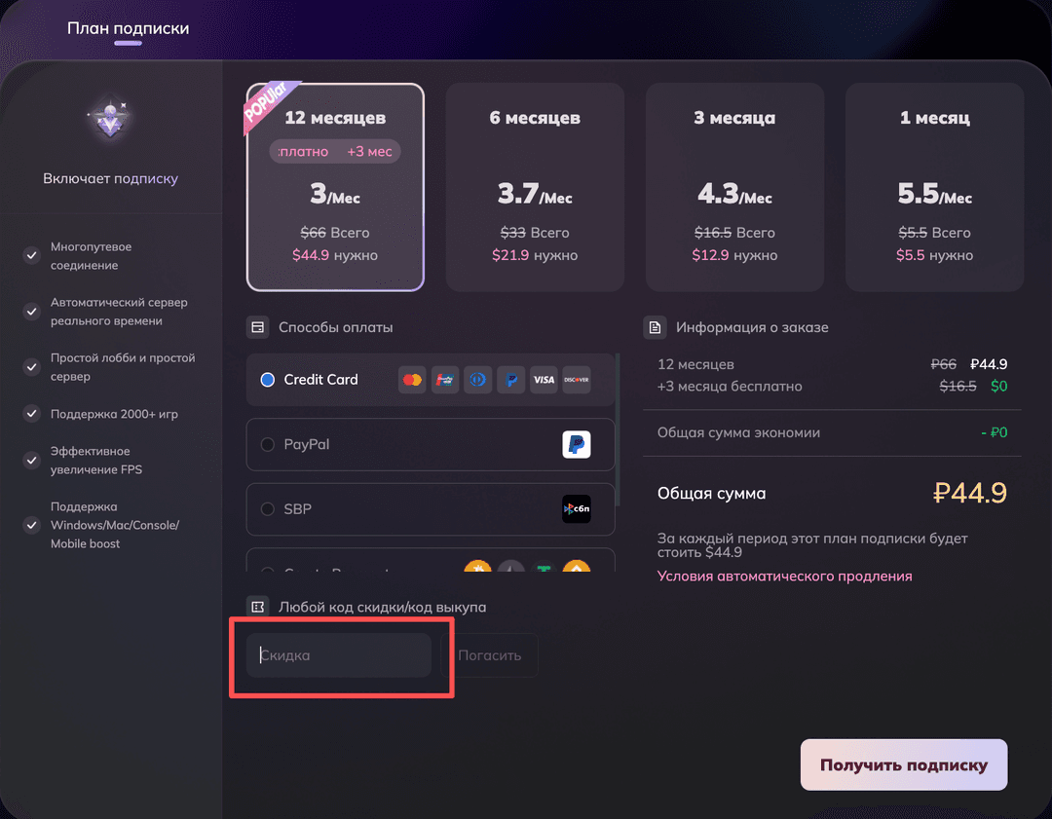Viewport: 1052px width, 819px height.
Task: Click the Discover card icon
Action: click(576, 380)
